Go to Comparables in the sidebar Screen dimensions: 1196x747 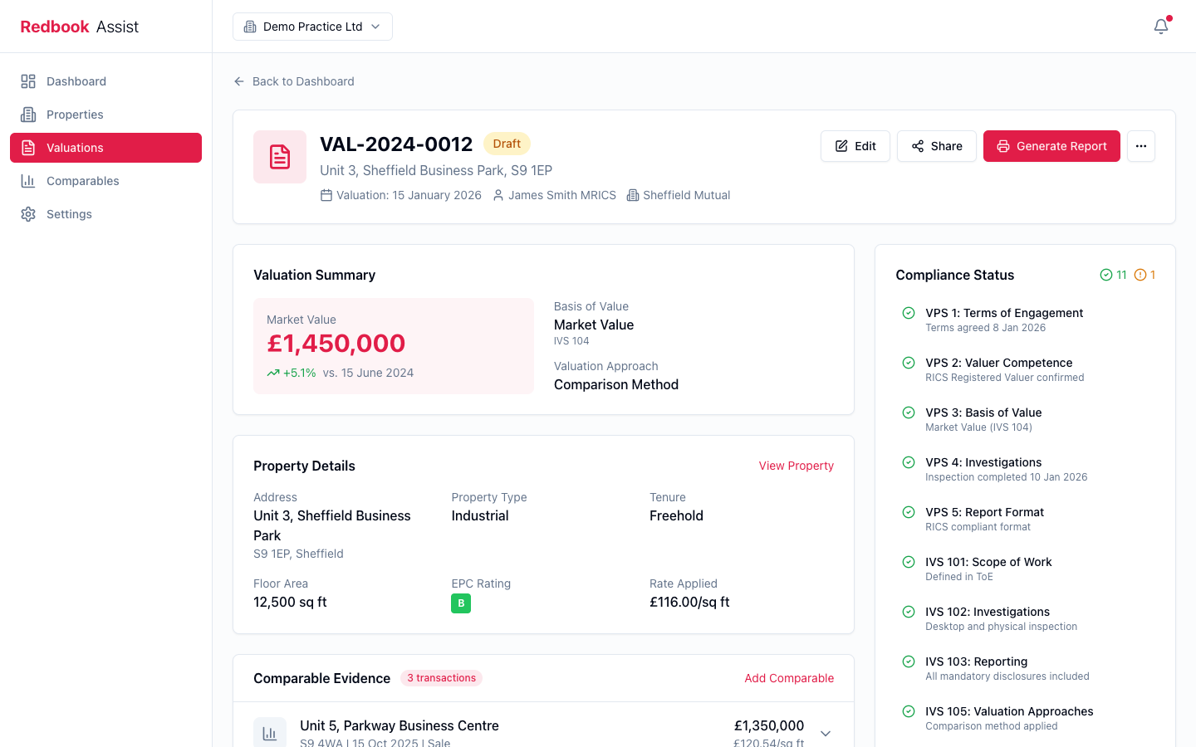tap(82, 181)
